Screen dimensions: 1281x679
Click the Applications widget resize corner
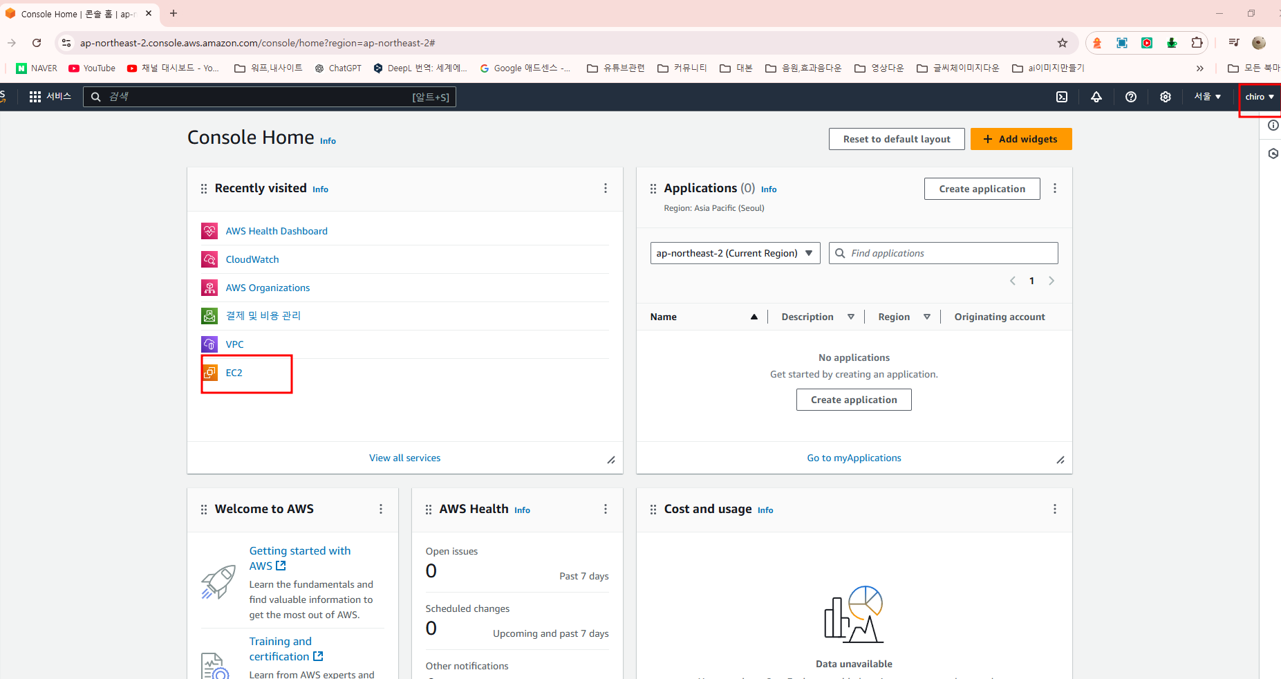coord(1060,461)
